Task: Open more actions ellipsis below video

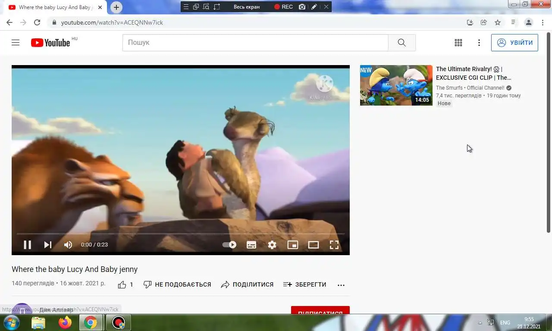Action: tap(341, 285)
